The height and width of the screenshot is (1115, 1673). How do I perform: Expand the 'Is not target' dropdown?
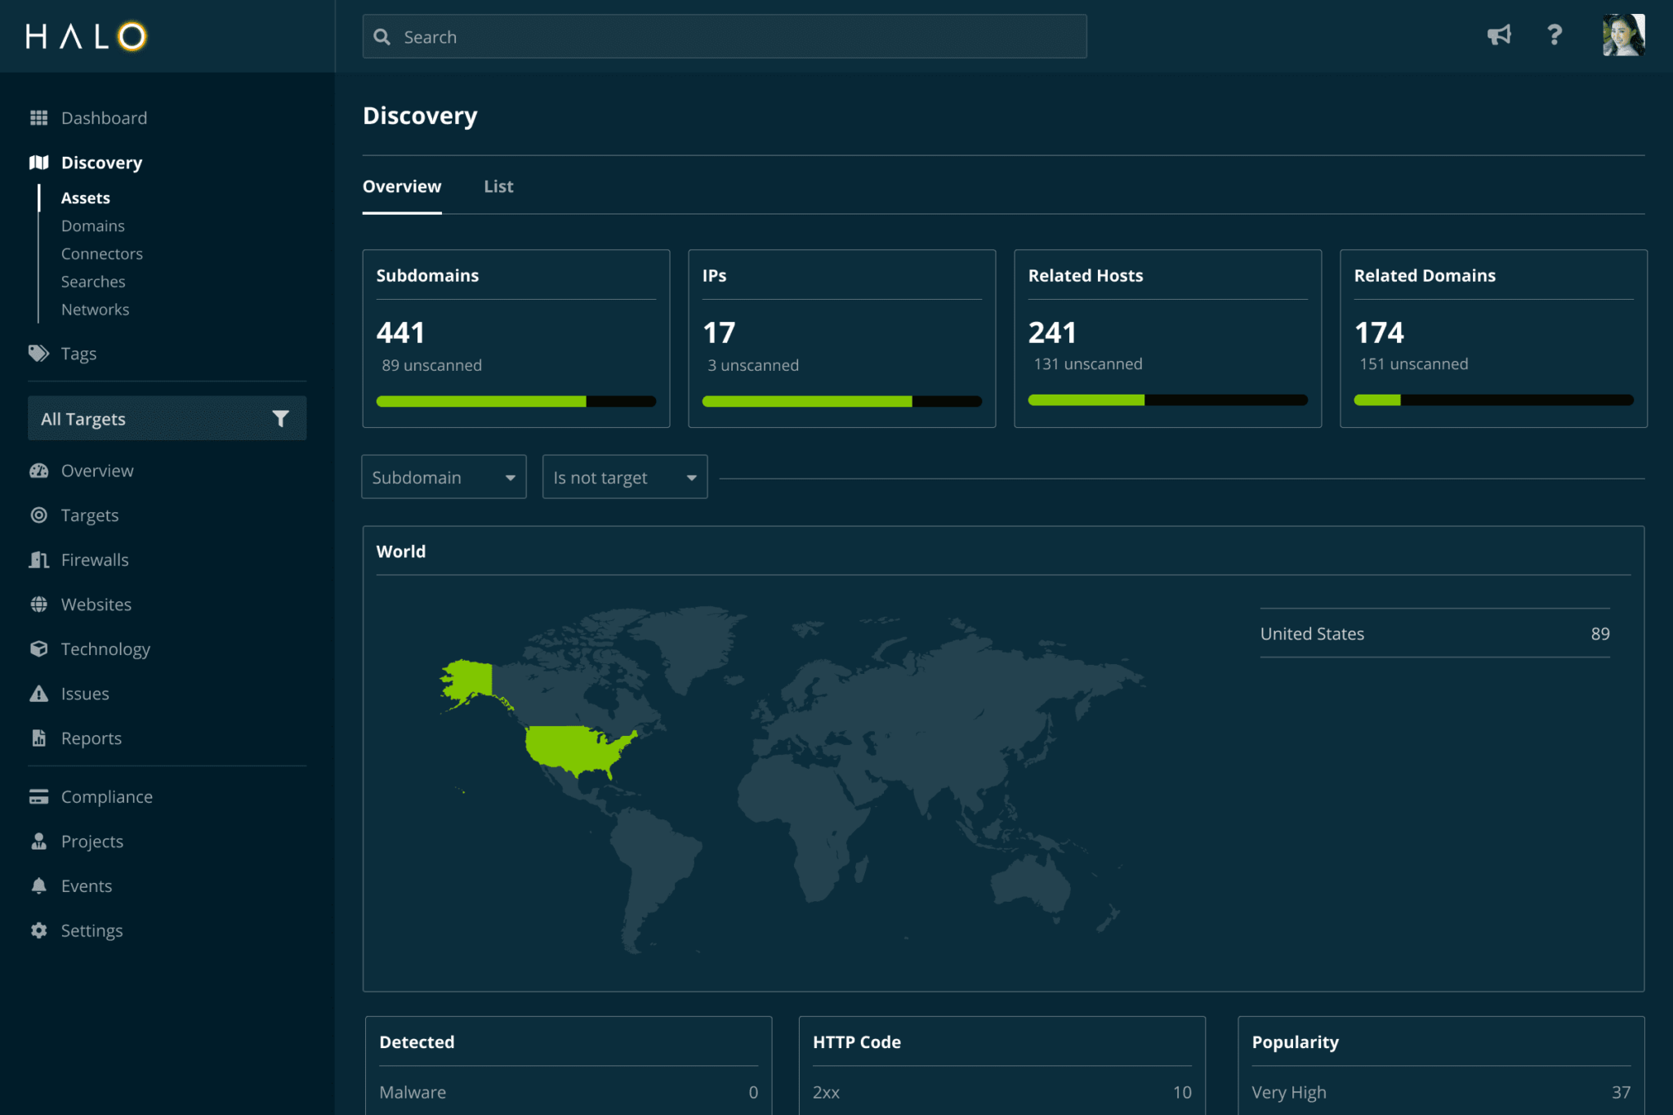(x=624, y=477)
